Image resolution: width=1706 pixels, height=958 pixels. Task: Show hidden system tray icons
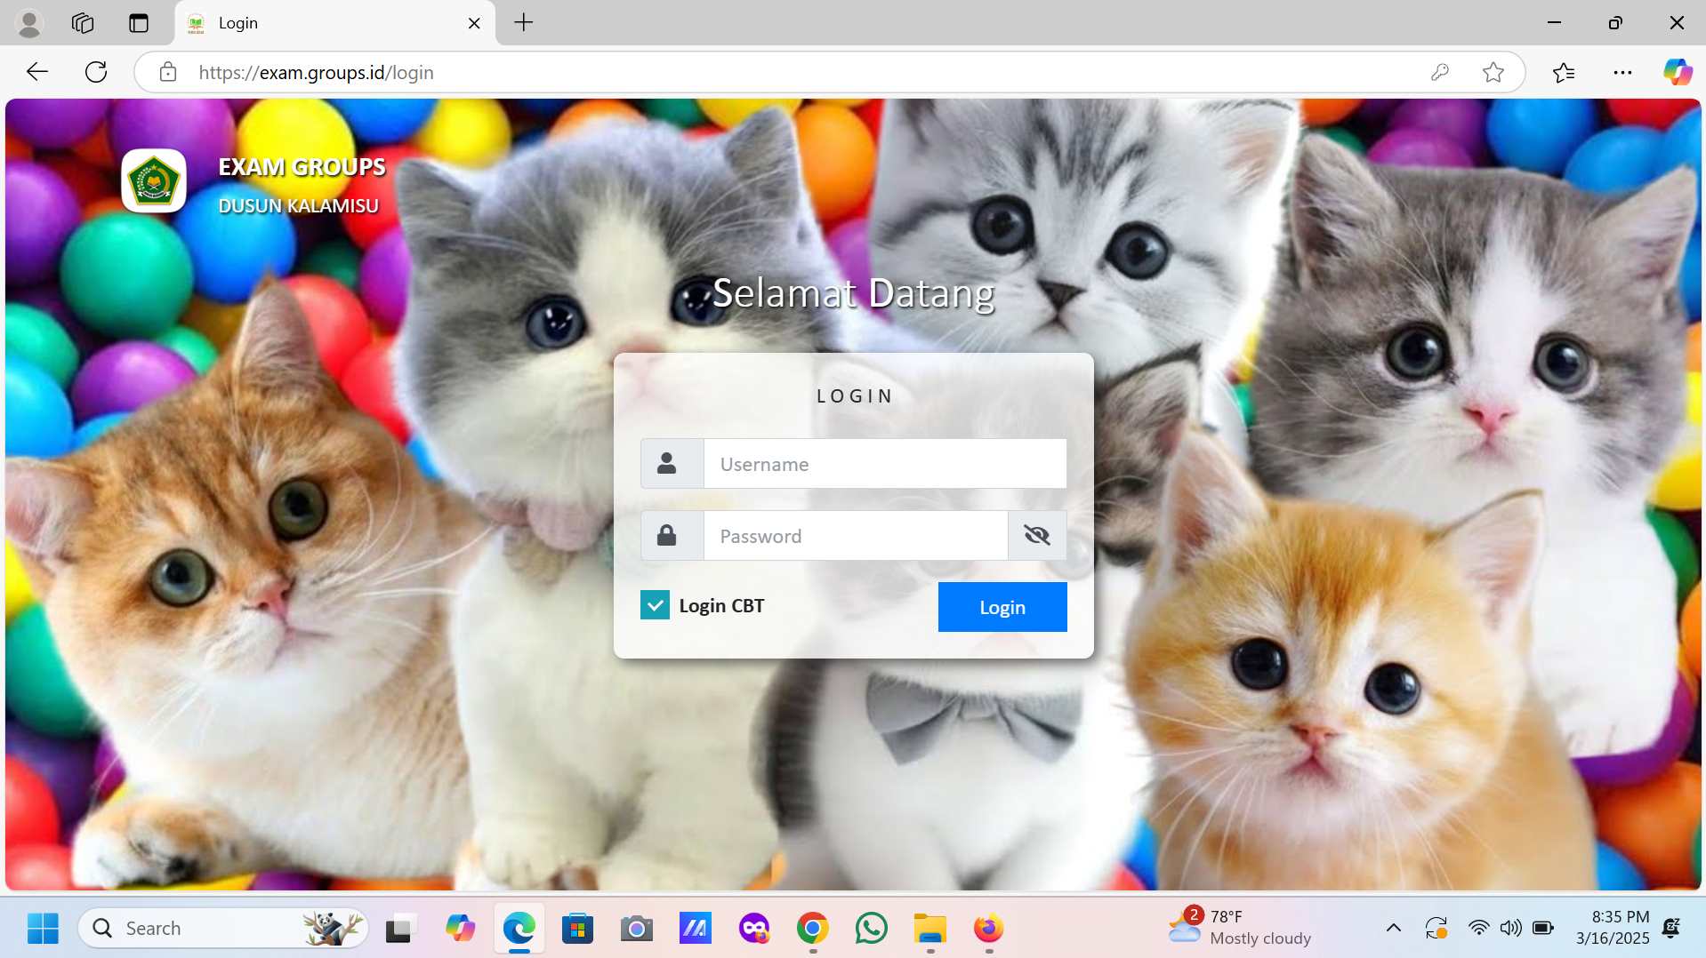point(1394,928)
